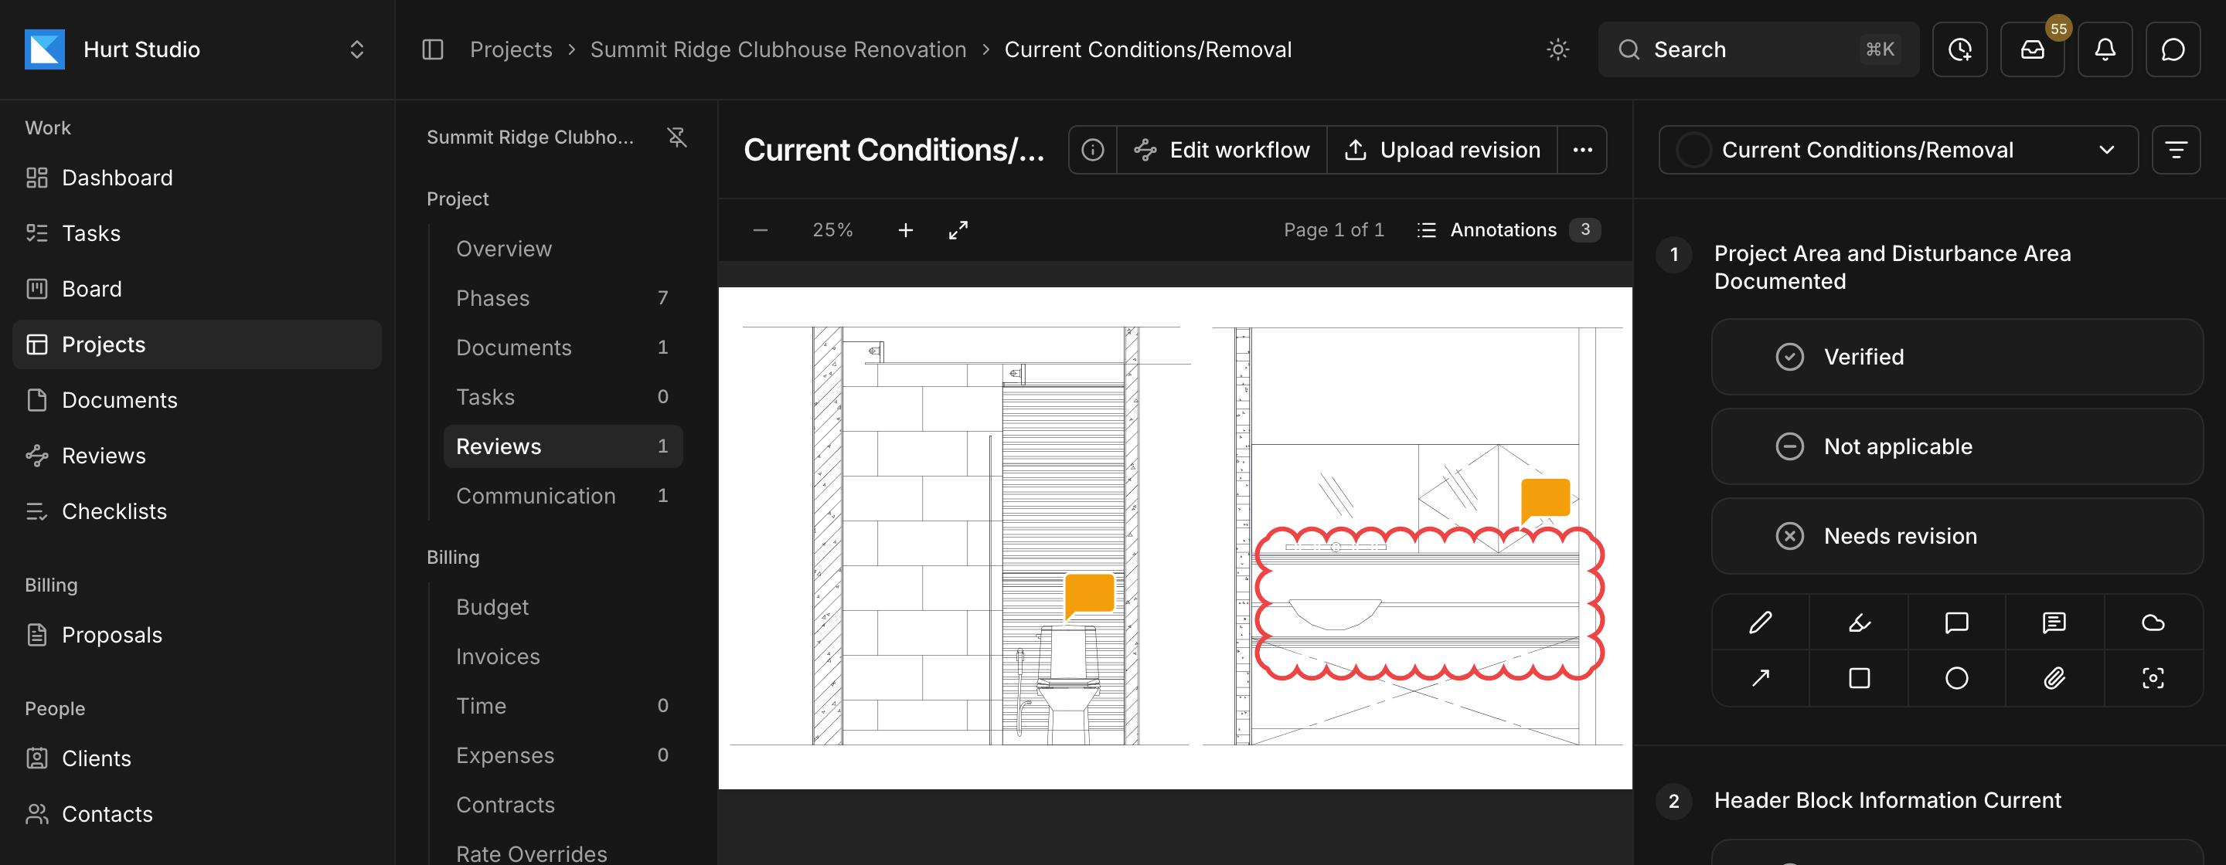Select the comment bubble tool
The image size is (2226, 865).
pyautogui.click(x=1956, y=622)
